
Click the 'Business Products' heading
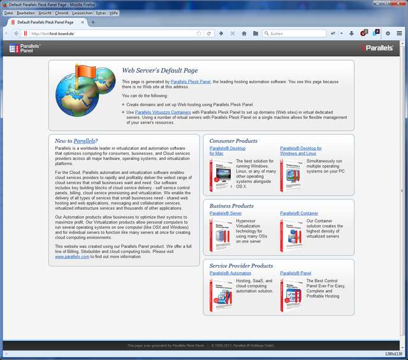click(x=231, y=206)
